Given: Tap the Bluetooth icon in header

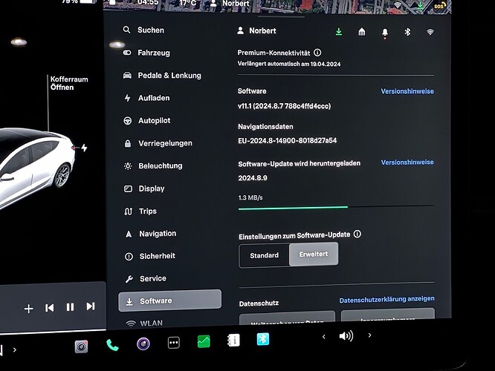Looking at the screenshot, I should 407,32.
